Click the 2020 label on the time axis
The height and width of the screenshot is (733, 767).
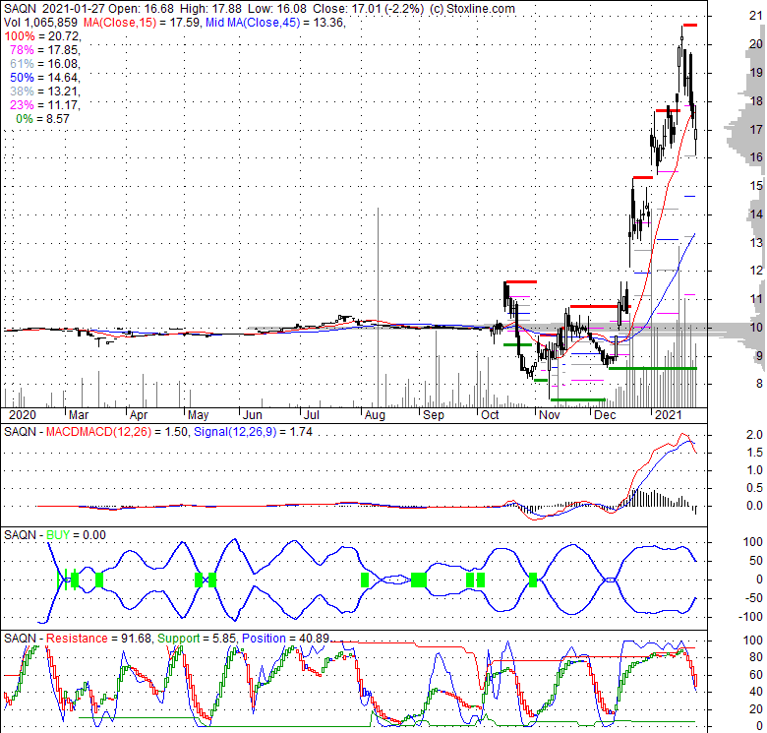point(23,415)
